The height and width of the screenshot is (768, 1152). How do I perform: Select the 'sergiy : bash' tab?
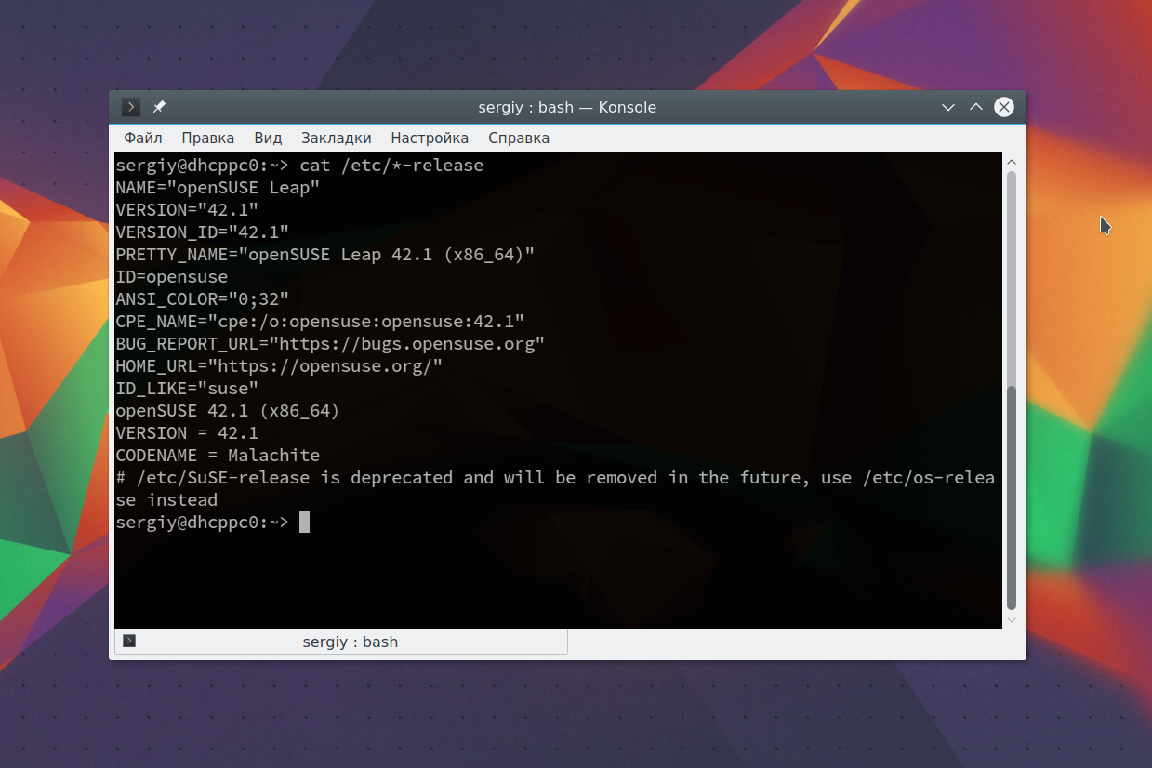(350, 642)
